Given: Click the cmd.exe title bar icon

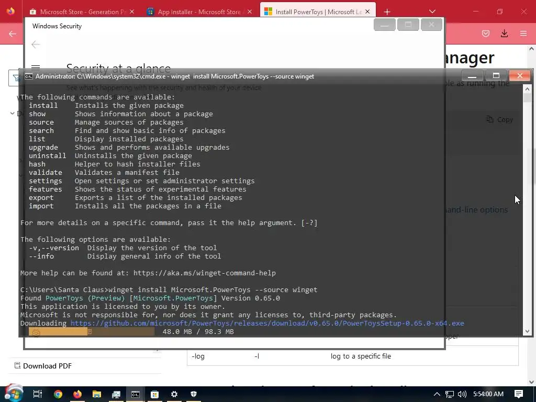Looking at the screenshot, I should pos(29,76).
